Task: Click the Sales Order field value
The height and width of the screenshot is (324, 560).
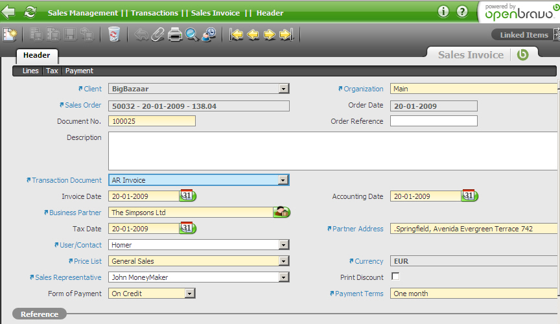Action: 199,106
